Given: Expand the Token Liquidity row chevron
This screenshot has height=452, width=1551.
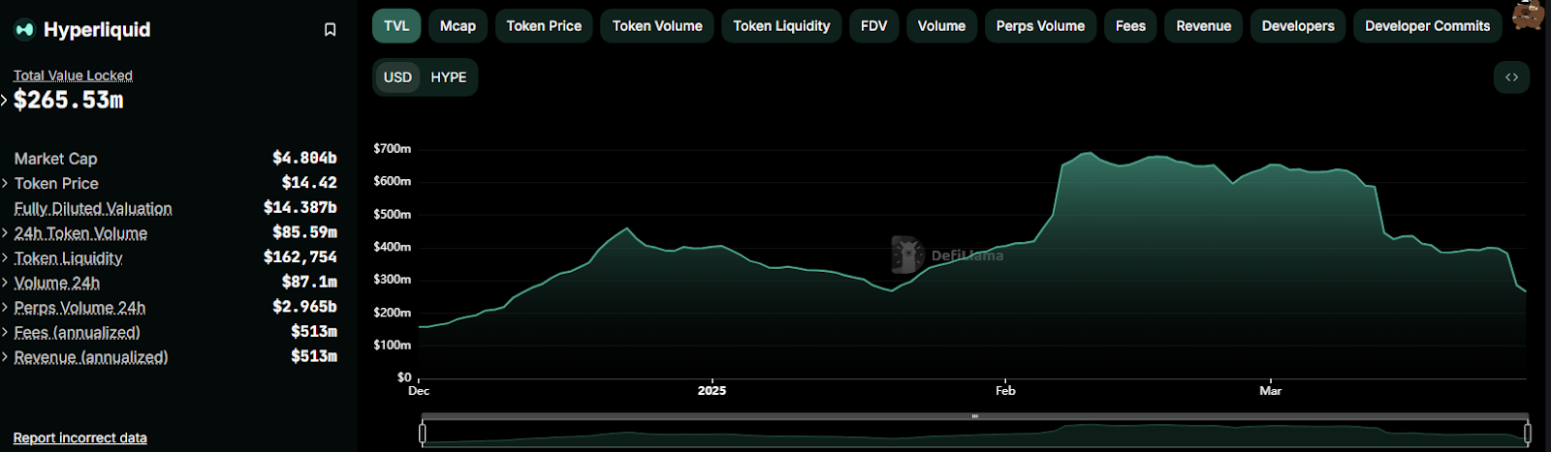Looking at the screenshot, I should click(x=5, y=258).
